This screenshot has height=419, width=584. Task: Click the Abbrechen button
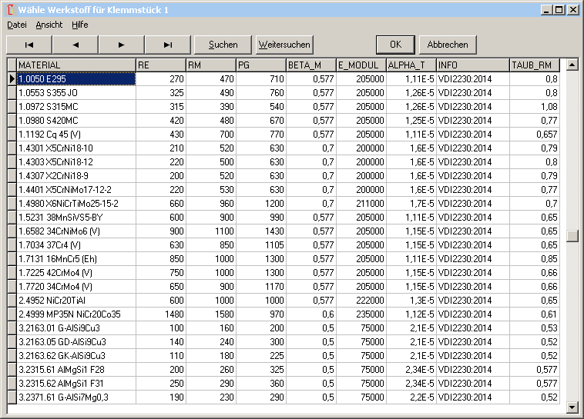tap(448, 45)
